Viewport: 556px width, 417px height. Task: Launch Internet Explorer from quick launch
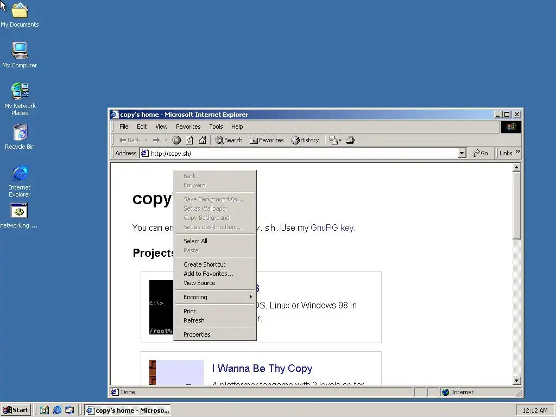[57, 410]
